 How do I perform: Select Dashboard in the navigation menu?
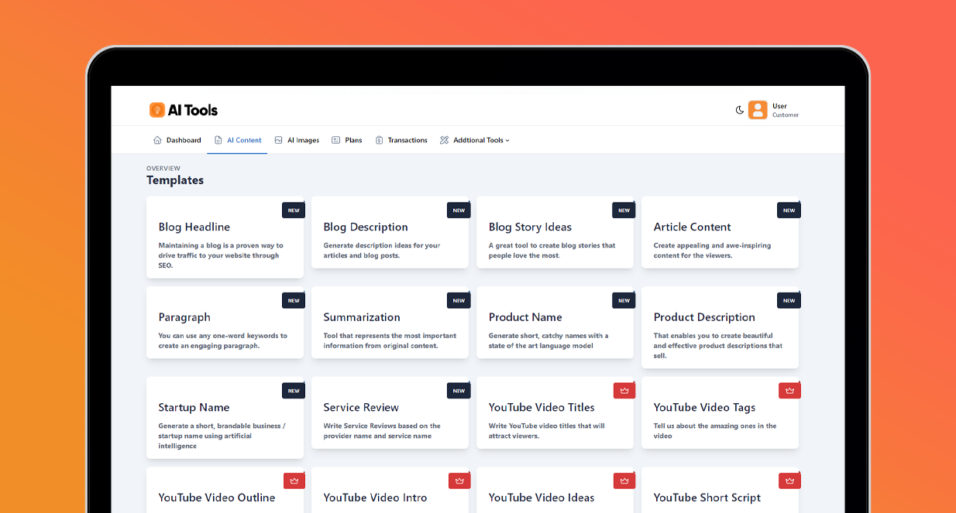coord(177,139)
